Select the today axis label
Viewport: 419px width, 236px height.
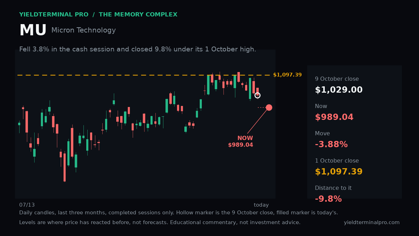tap(261, 205)
